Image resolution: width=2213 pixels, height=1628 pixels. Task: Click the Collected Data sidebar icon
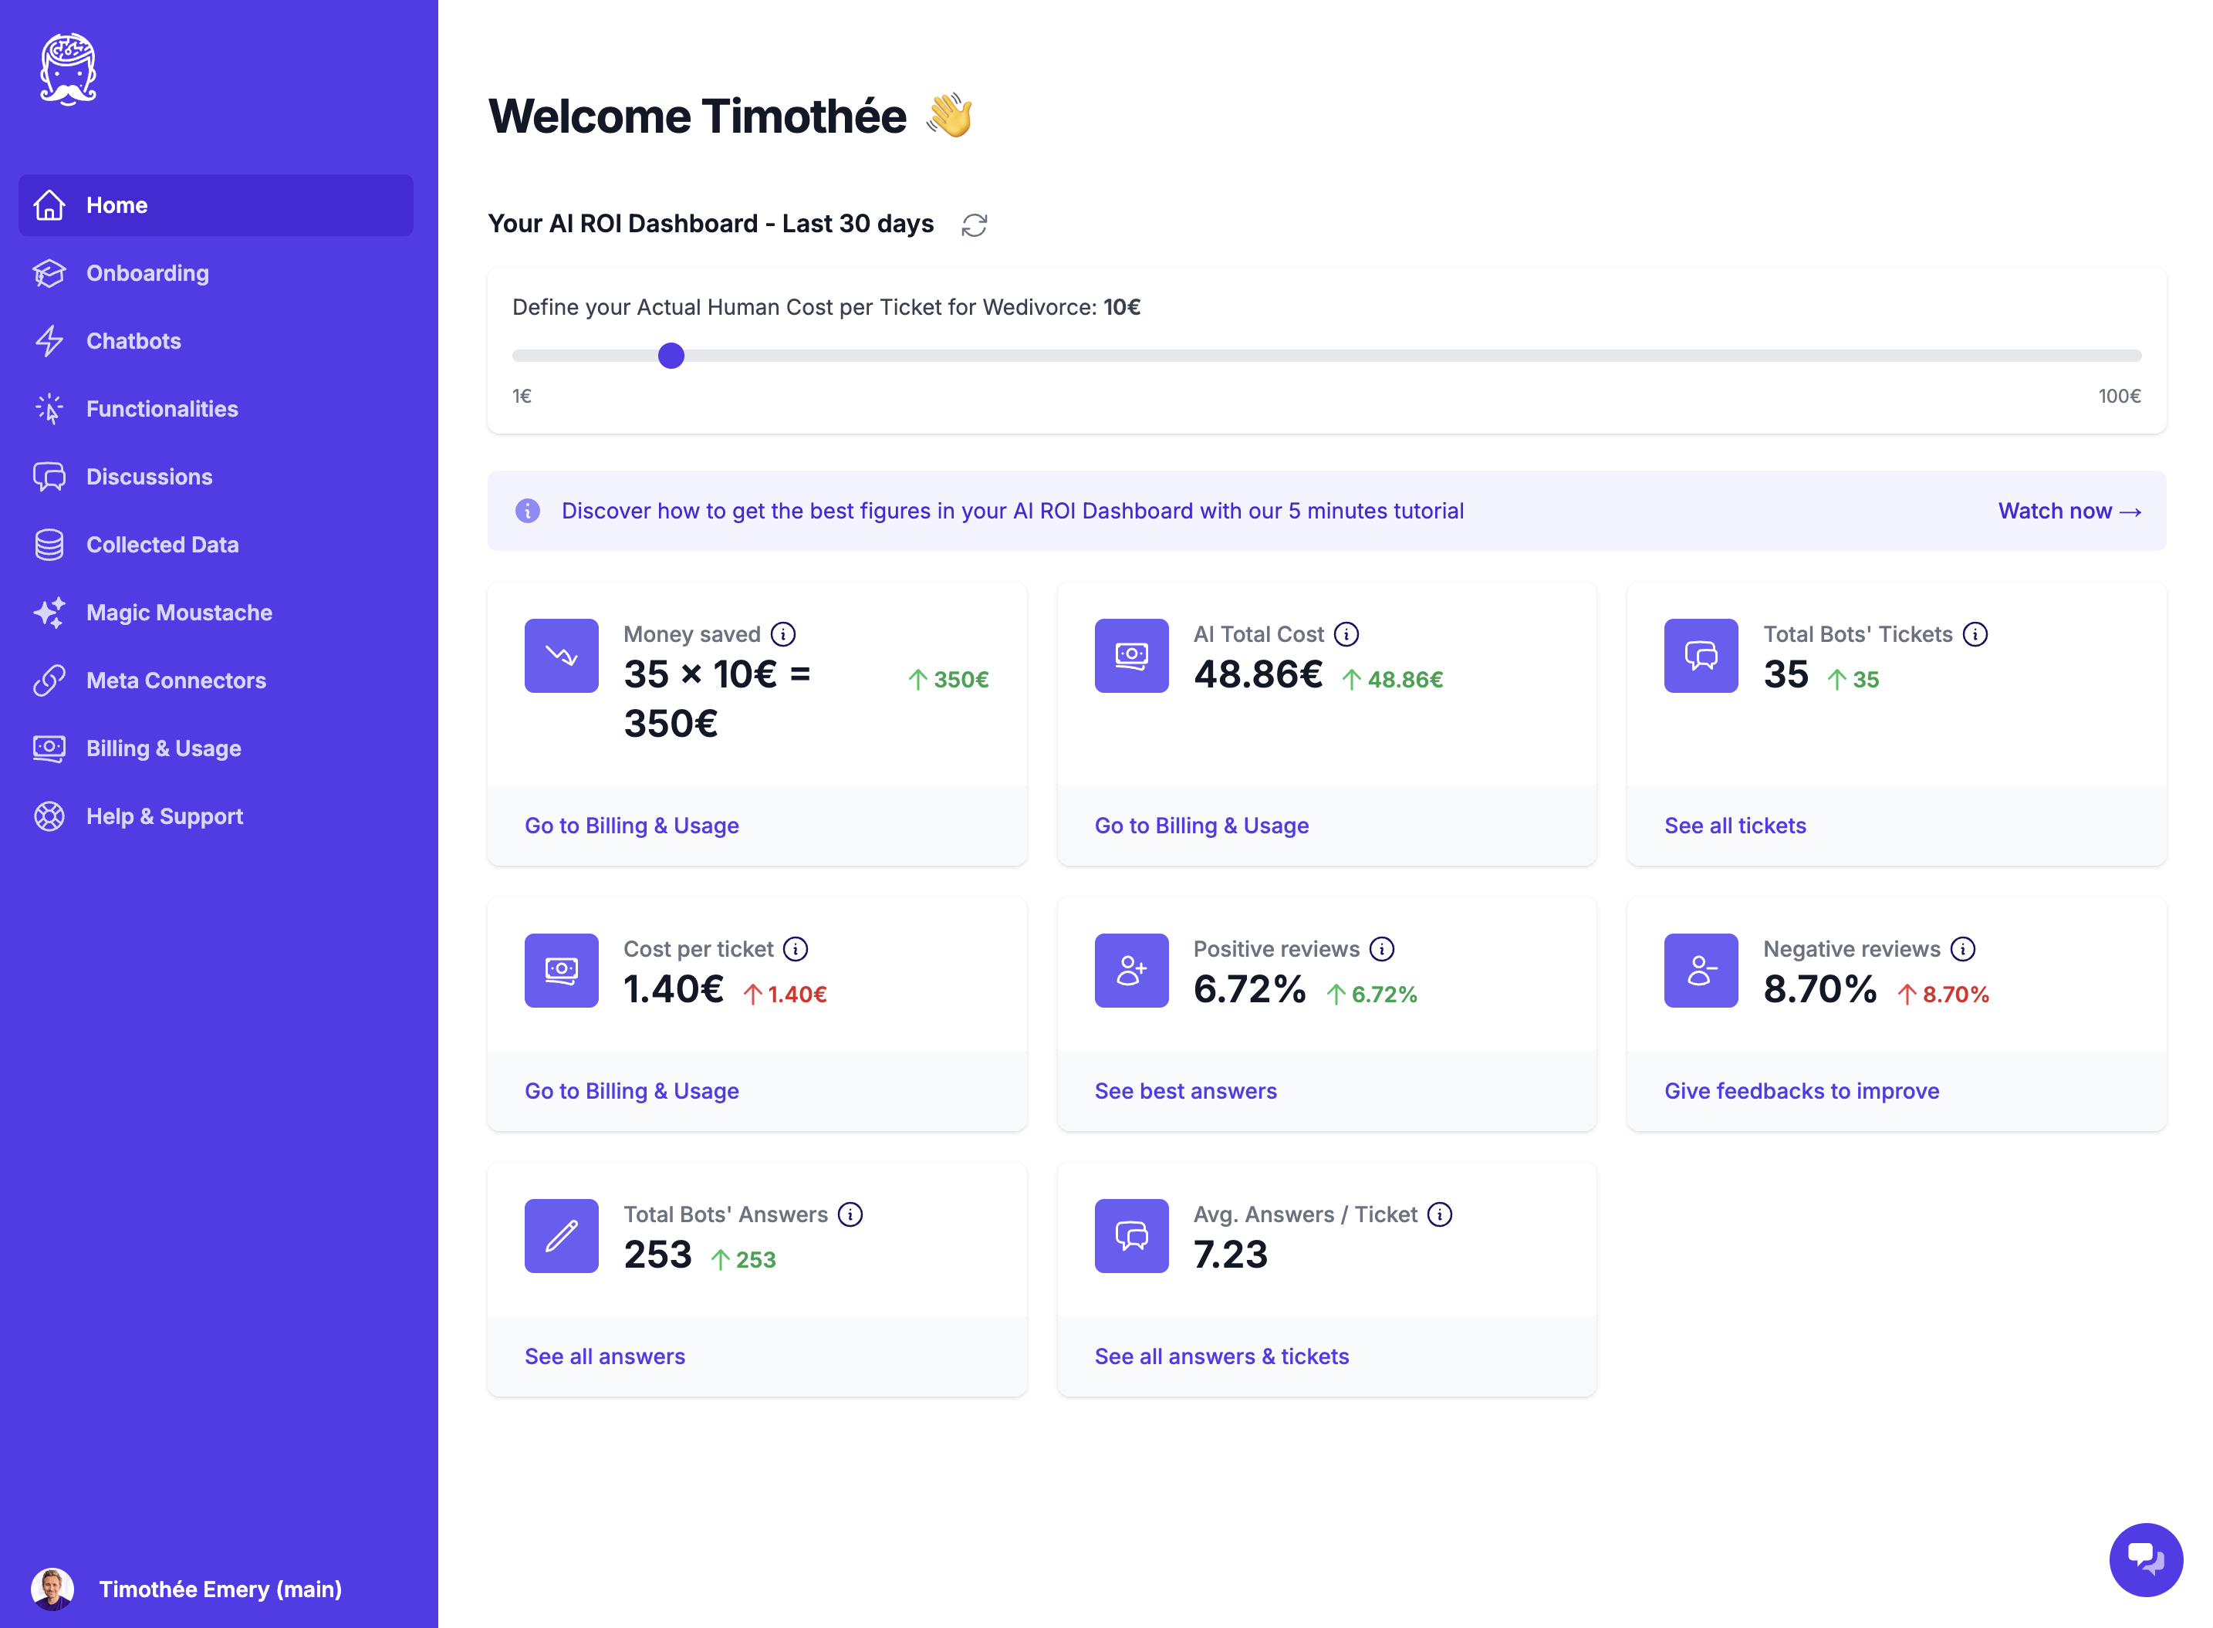pyautogui.click(x=52, y=545)
